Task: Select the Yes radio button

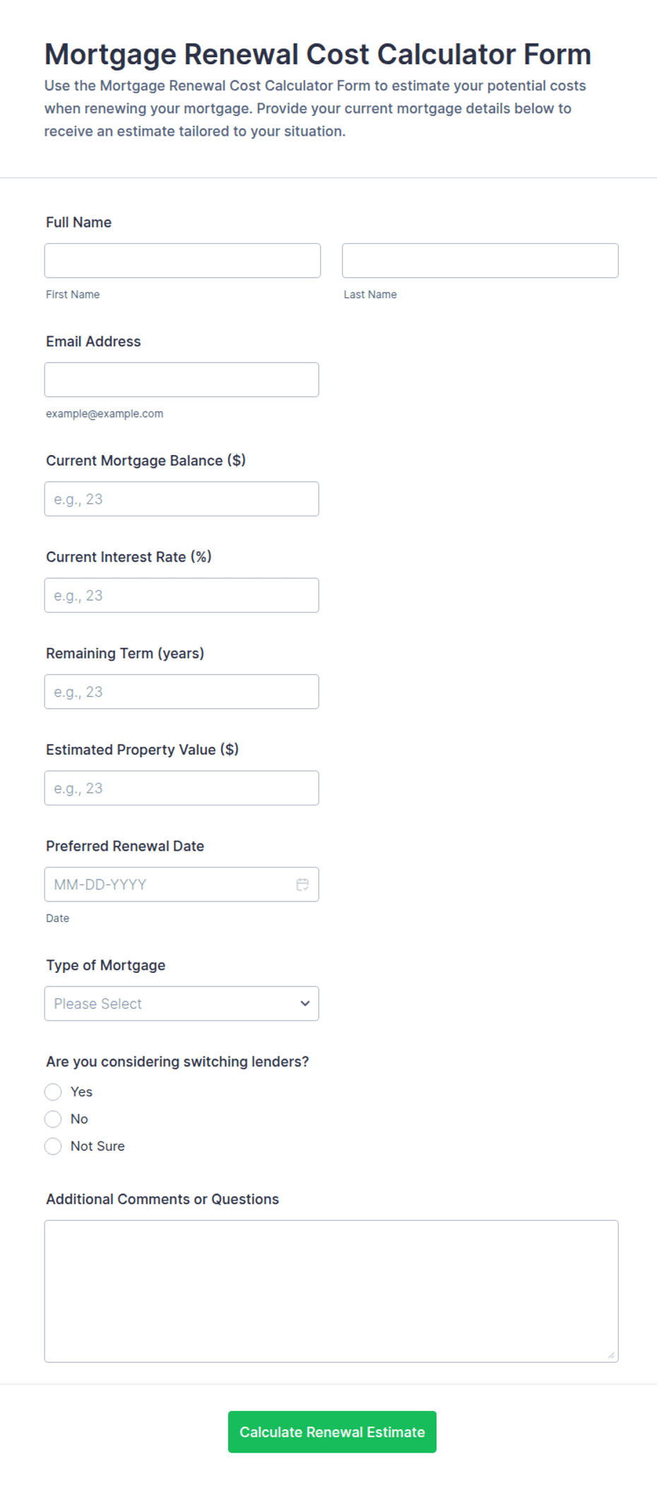Action: pyautogui.click(x=53, y=1092)
